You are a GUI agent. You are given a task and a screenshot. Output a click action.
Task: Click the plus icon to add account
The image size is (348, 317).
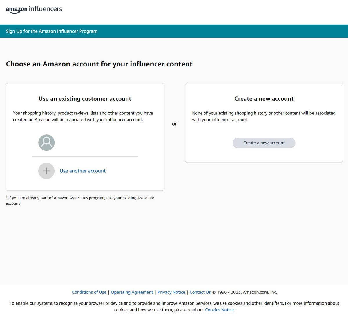pyautogui.click(x=46, y=171)
